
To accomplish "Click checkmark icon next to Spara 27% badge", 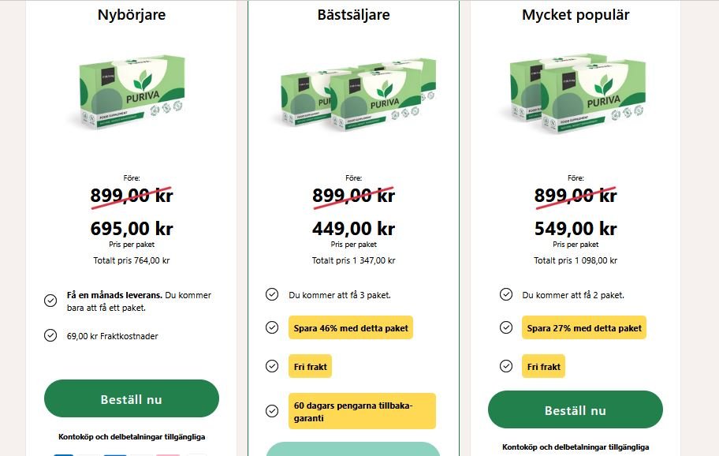I will (506, 327).
